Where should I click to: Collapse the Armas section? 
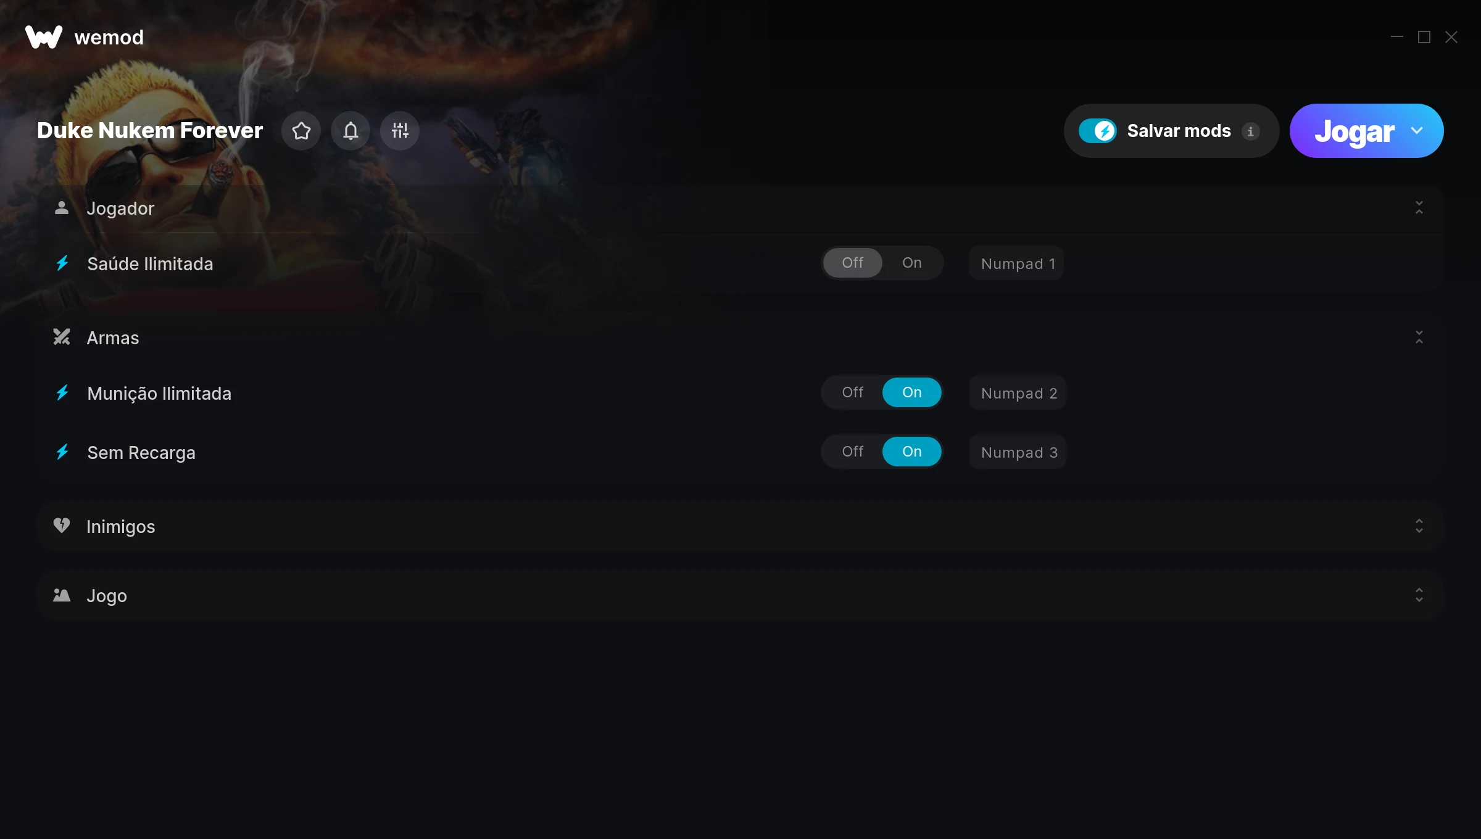pyautogui.click(x=1419, y=337)
